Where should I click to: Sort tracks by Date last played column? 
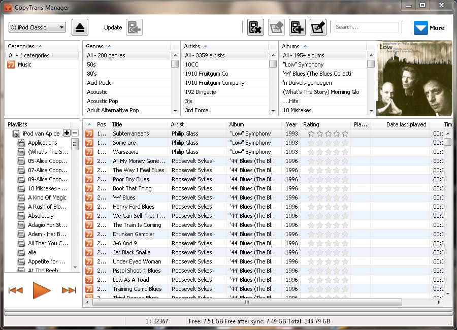click(x=401, y=124)
